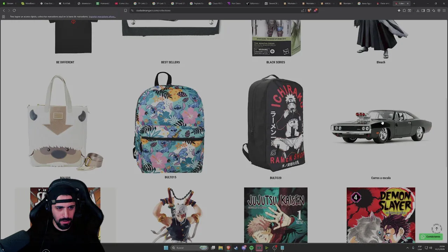Viewport: 448px width, 252px height.
Task: Open the browser hamburger menu
Action: coord(444,10)
